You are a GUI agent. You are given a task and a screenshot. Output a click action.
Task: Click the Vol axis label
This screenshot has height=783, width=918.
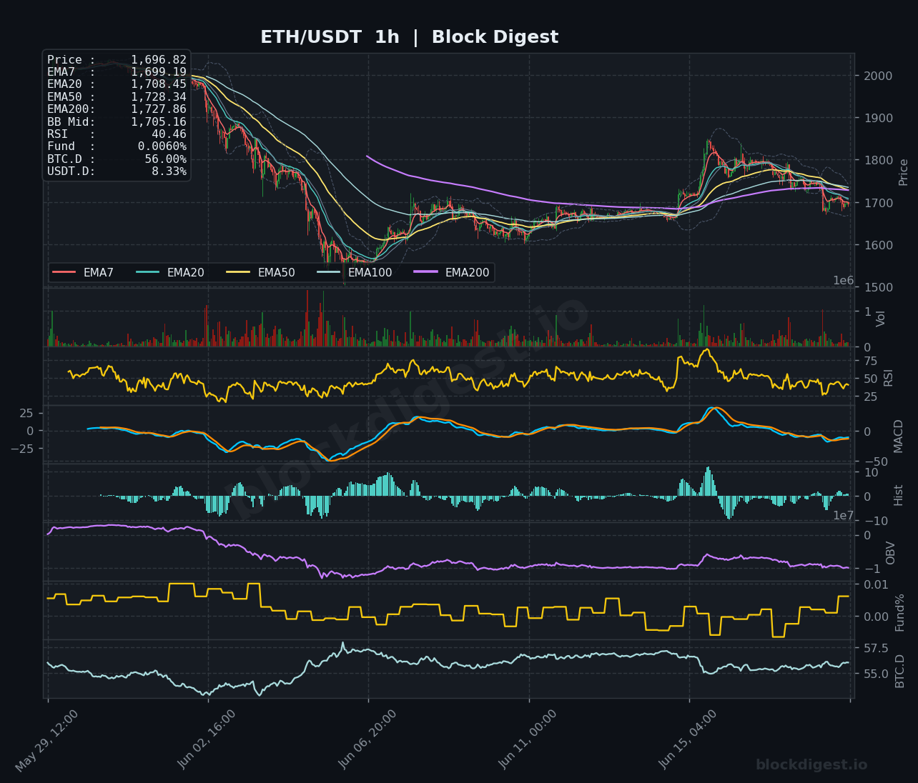pos(881,319)
